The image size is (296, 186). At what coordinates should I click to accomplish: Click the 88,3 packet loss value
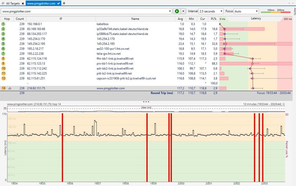tap(215, 64)
